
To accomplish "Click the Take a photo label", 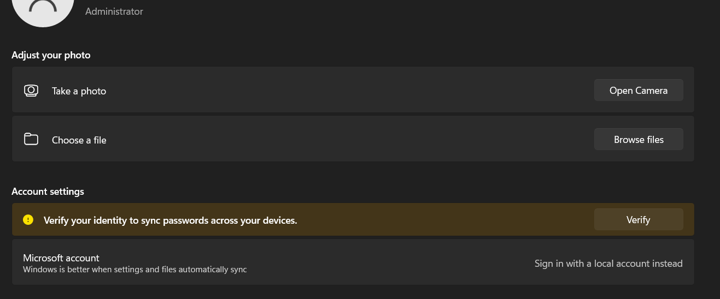I will pos(79,91).
